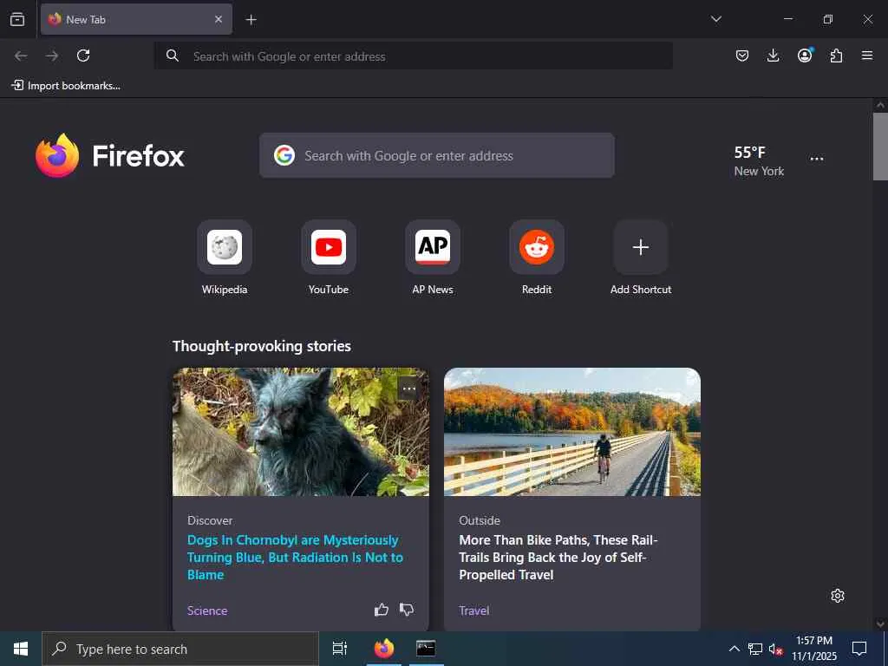Open the 55°F New York weather widget
Viewport: 888px width, 666px height.
coord(759,160)
